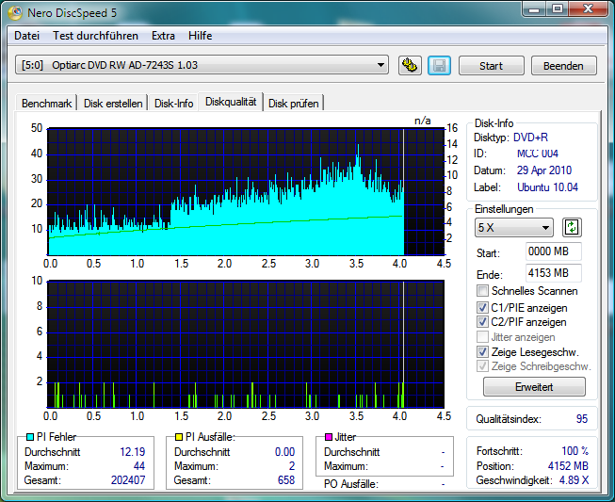Click the Erweitert button
The height and width of the screenshot is (502, 615).
coord(534,387)
